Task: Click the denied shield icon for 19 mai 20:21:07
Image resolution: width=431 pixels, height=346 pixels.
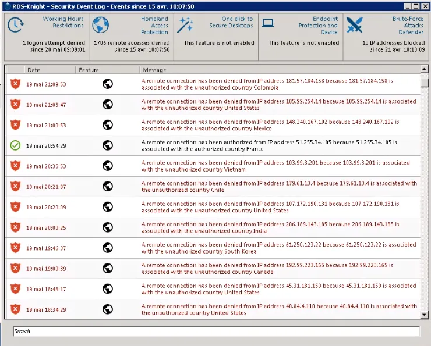Action: [15, 186]
